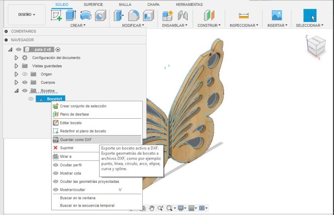Open the DISEÑO workspace dropdown

27,15
